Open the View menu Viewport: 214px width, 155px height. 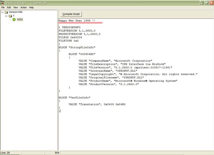click(15, 7)
